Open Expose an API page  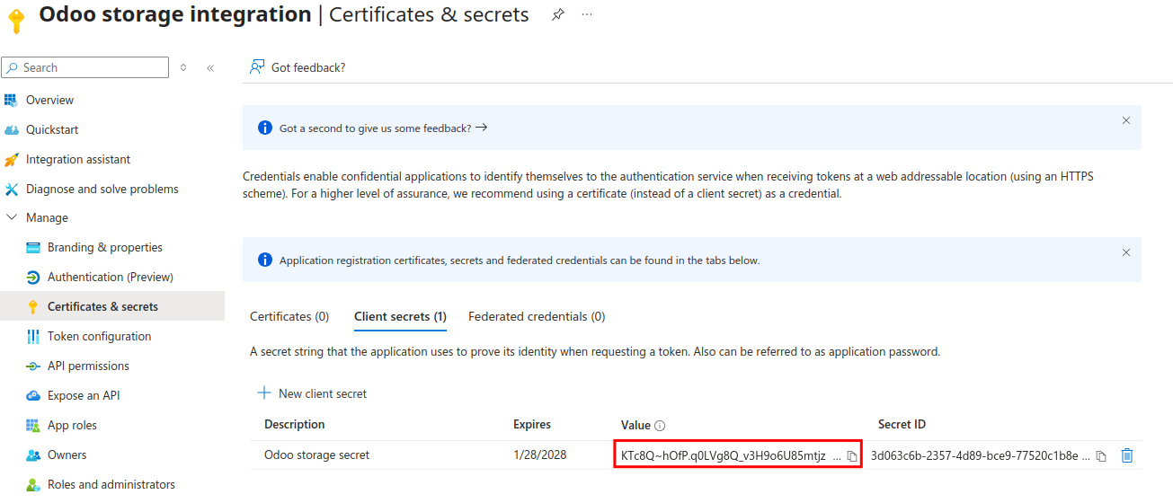[x=84, y=395]
